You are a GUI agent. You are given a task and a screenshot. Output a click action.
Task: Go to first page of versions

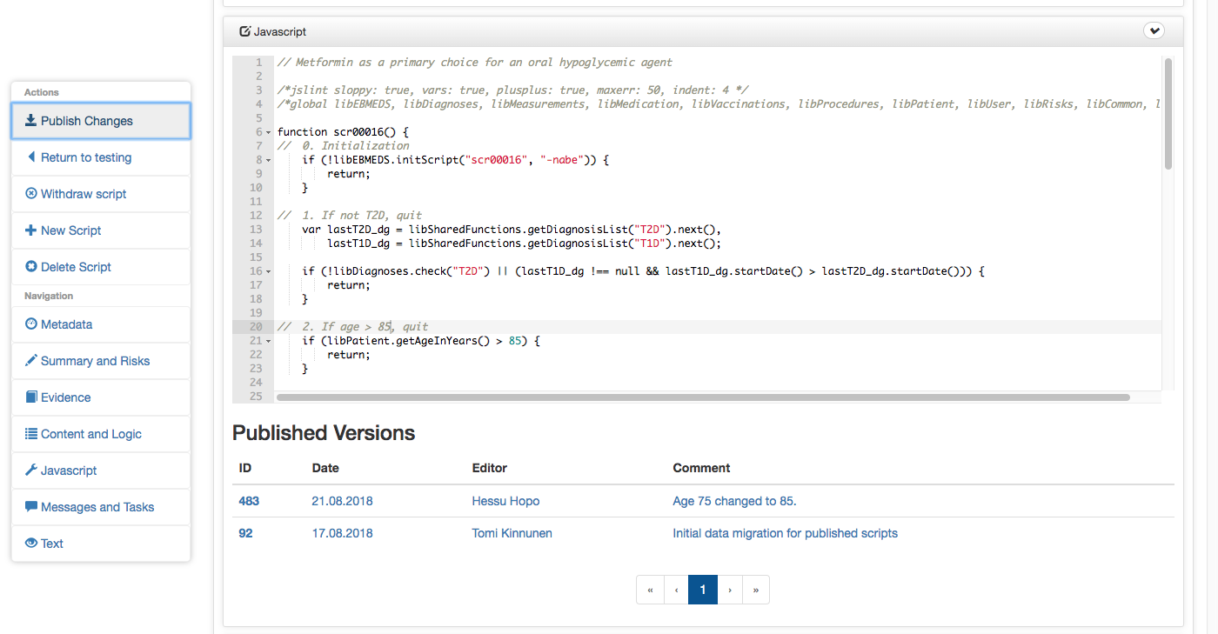[650, 590]
